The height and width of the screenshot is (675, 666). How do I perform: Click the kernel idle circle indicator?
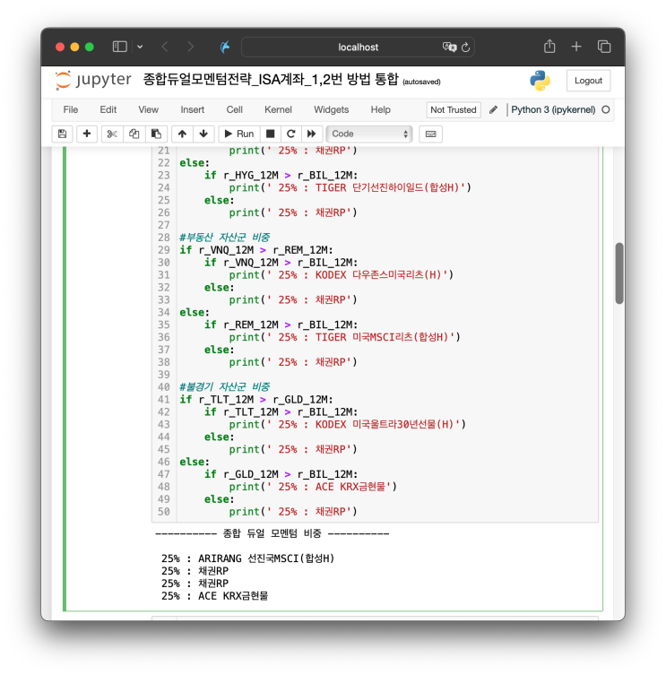606,109
